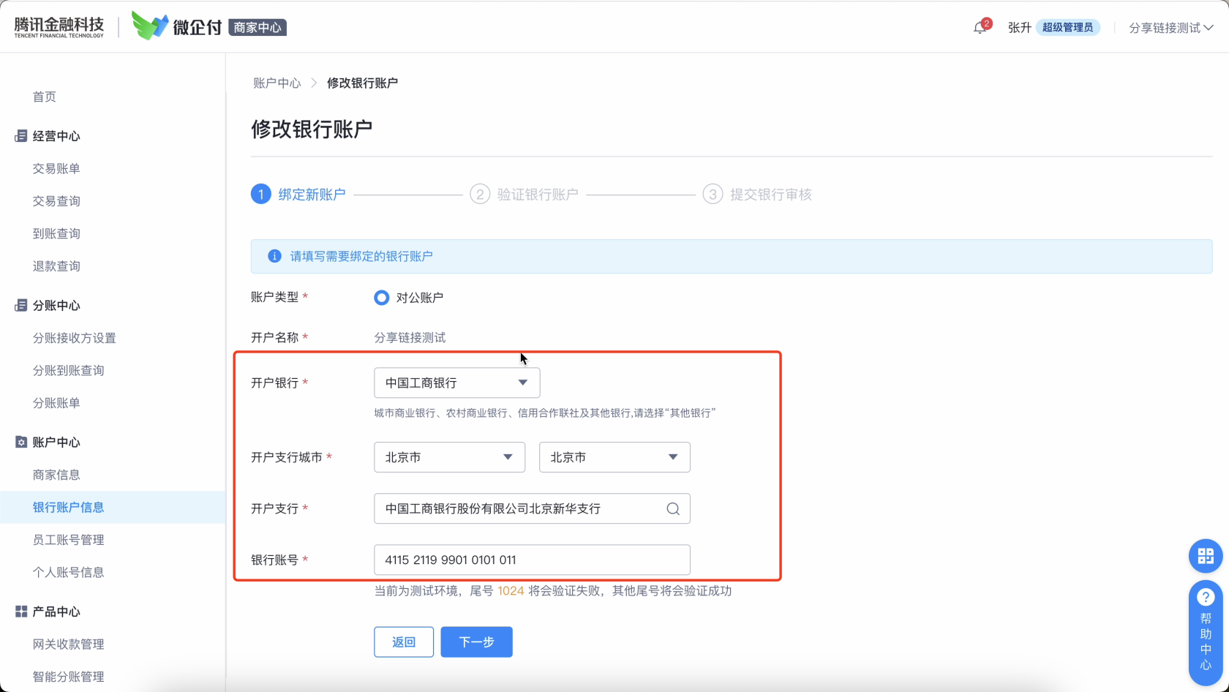Click step 3 提交银行审核 indicator
The width and height of the screenshot is (1229, 692).
(757, 195)
